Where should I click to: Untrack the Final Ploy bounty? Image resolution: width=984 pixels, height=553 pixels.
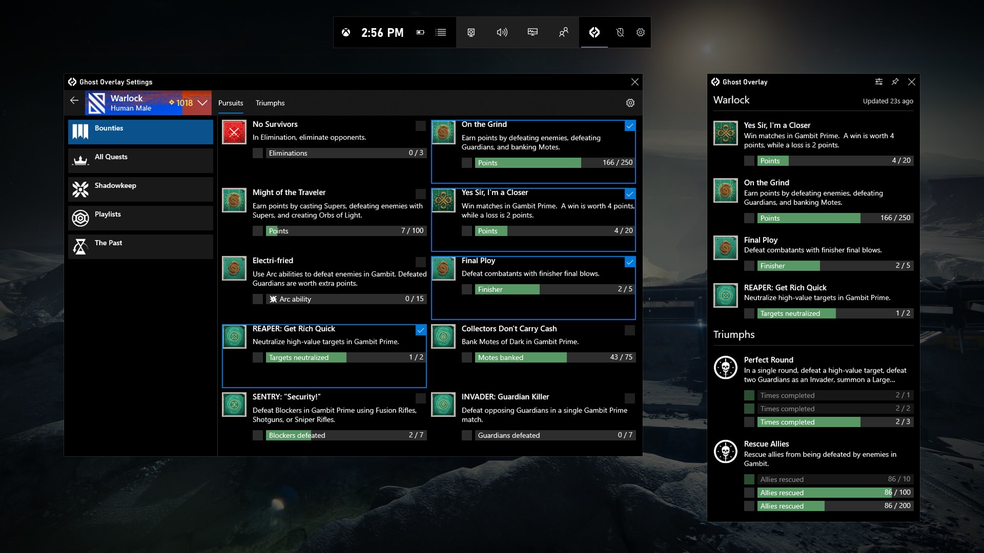point(629,262)
